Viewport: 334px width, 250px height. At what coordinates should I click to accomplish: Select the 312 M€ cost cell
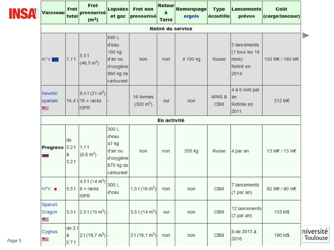tap(281, 101)
